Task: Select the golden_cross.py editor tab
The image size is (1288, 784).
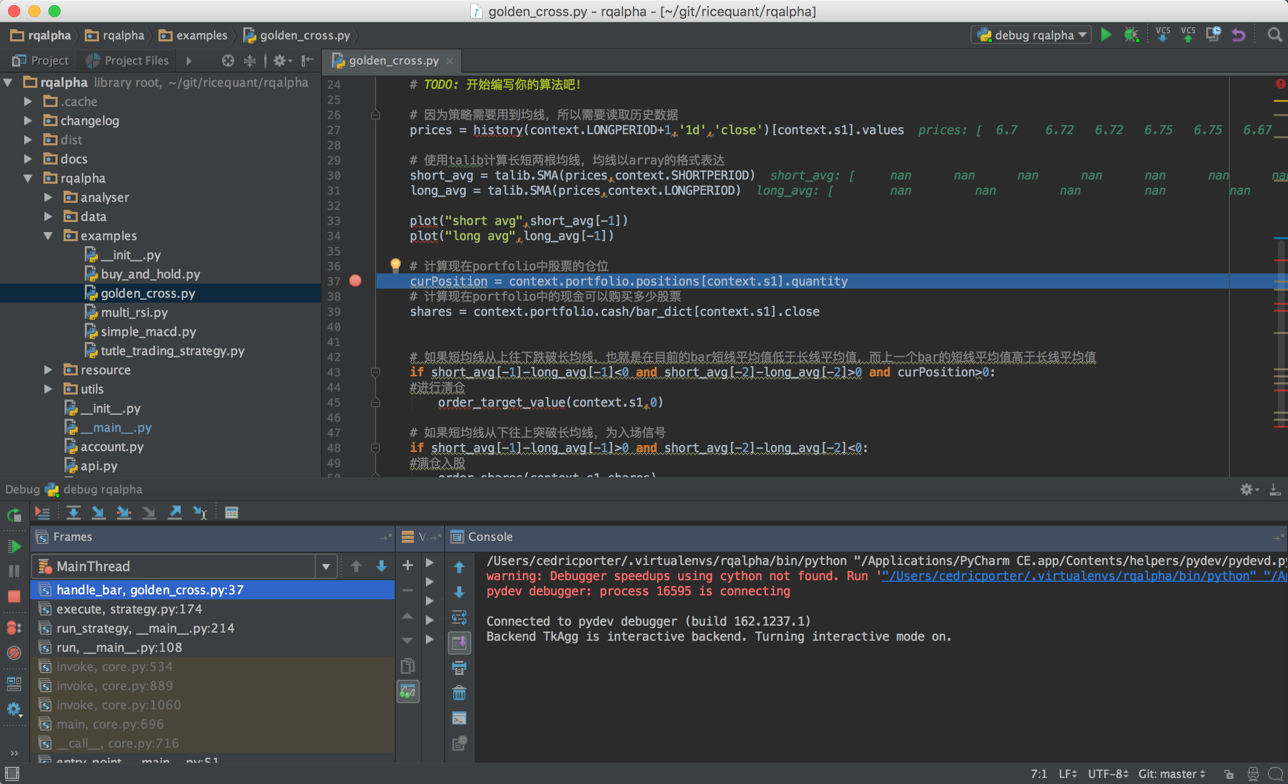Action: tap(393, 61)
